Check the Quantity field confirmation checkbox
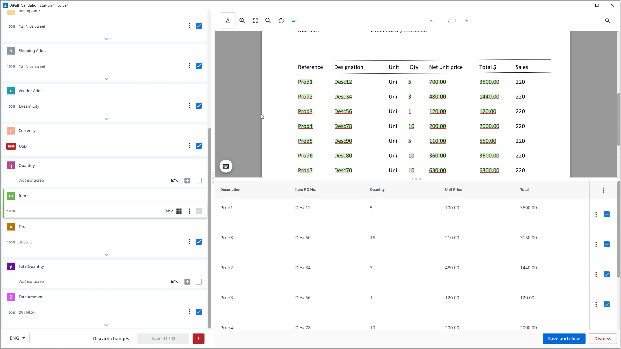The width and height of the screenshot is (621, 349). (x=199, y=181)
